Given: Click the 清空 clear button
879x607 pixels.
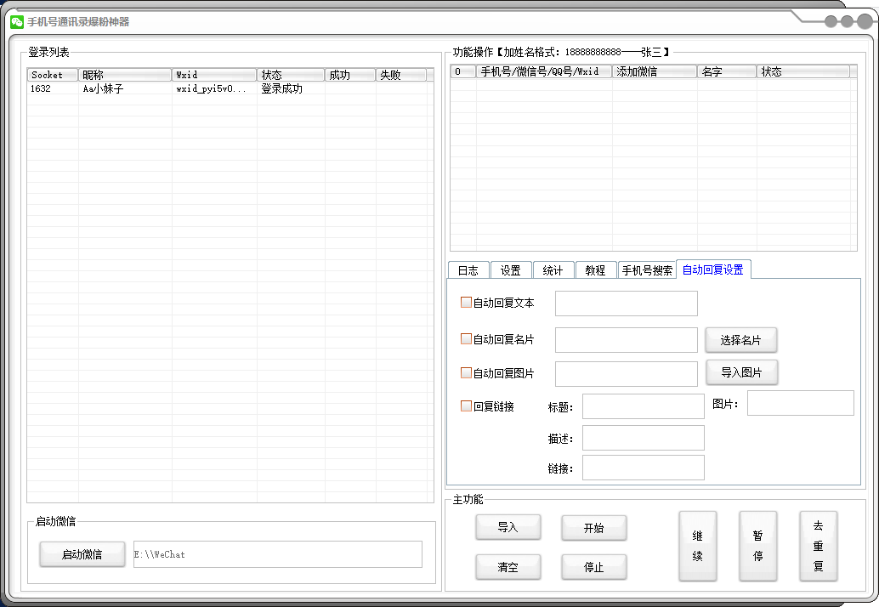Looking at the screenshot, I should tap(508, 567).
